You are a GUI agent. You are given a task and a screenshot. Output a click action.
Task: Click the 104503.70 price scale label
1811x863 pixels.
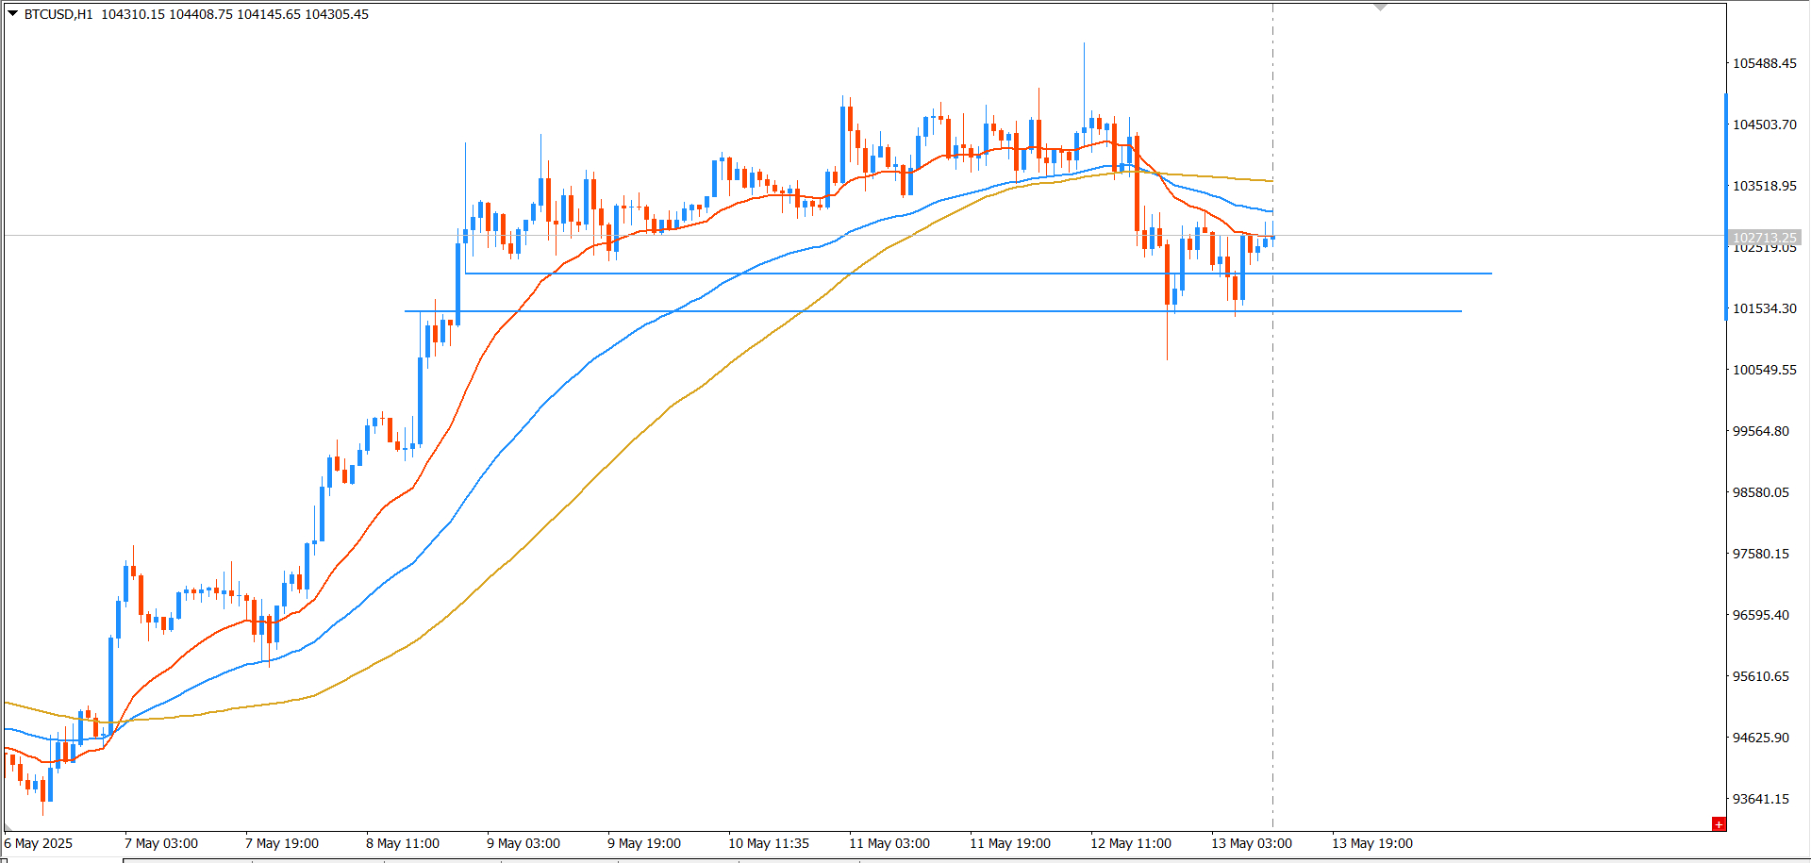[1765, 124]
